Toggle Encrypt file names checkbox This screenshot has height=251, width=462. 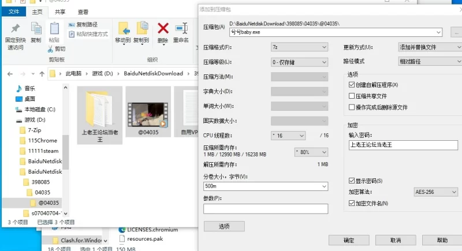[352, 203]
